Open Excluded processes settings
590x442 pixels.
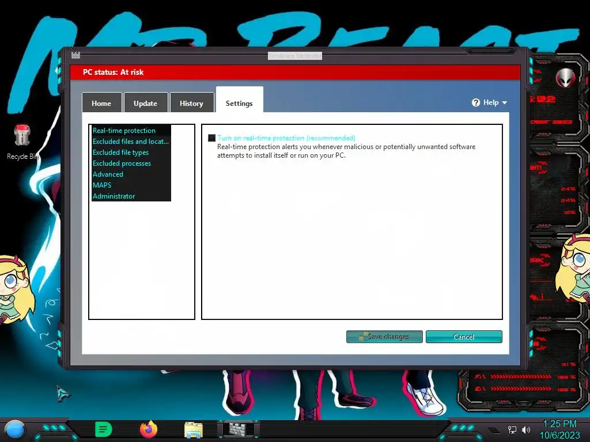[122, 163]
